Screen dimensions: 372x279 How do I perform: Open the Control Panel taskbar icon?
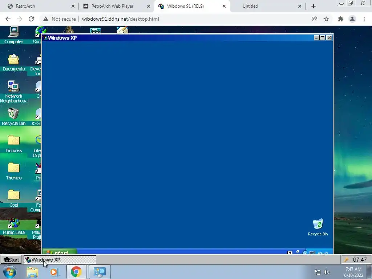click(100, 272)
